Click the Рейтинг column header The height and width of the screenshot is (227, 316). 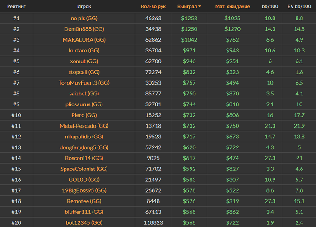coord(16,7)
